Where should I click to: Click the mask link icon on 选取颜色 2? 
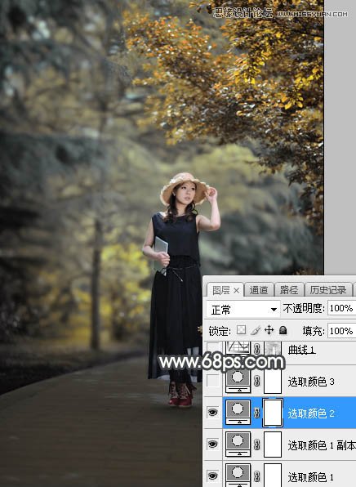click(x=256, y=413)
